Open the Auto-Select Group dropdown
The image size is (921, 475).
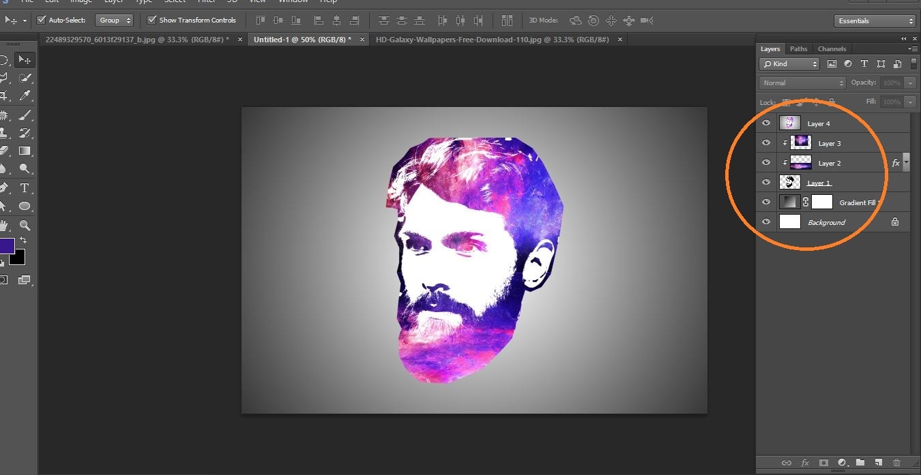[114, 20]
